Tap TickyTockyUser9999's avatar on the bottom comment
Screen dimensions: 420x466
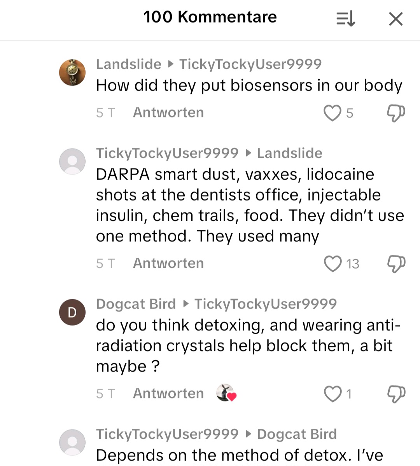(x=72, y=442)
